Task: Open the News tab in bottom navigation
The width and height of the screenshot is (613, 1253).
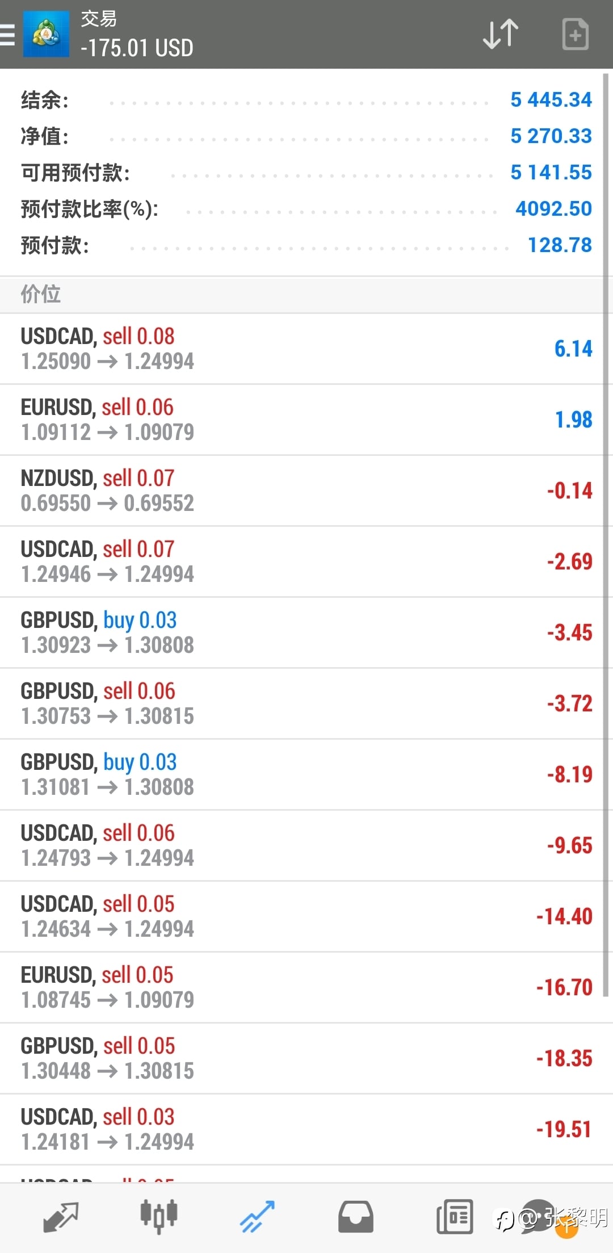Action: pos(455,1217)
